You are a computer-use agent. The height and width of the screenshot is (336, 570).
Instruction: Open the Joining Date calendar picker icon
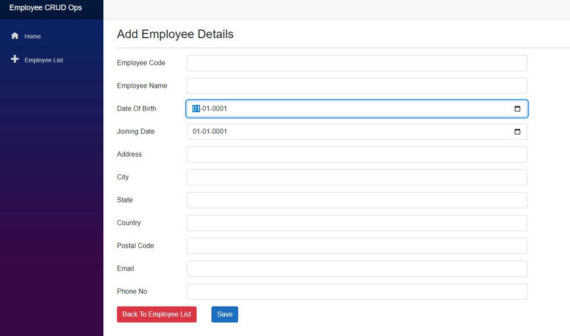(517, 131)
